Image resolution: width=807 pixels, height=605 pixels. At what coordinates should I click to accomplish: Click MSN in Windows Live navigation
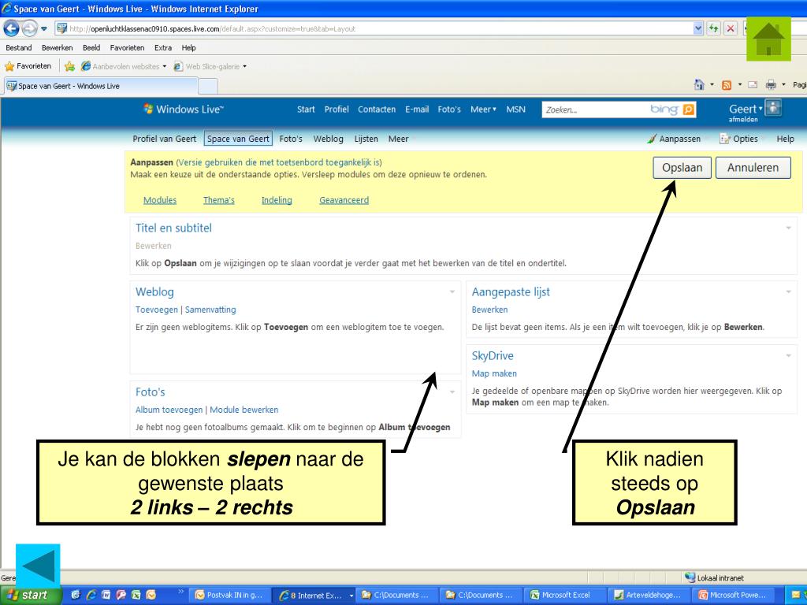[x=515, y=109]
